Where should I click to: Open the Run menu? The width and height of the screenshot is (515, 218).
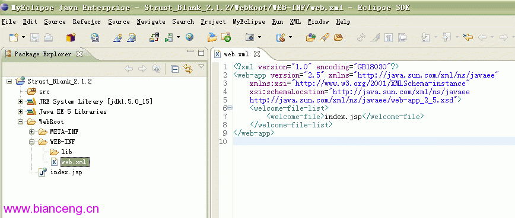[x=278, y=22]
